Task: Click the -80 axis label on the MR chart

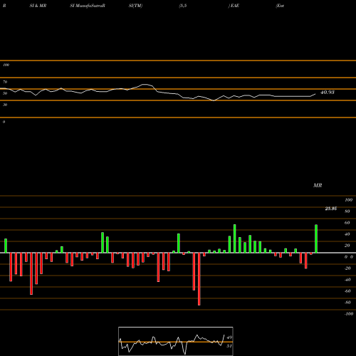Action: coord(347,303)
